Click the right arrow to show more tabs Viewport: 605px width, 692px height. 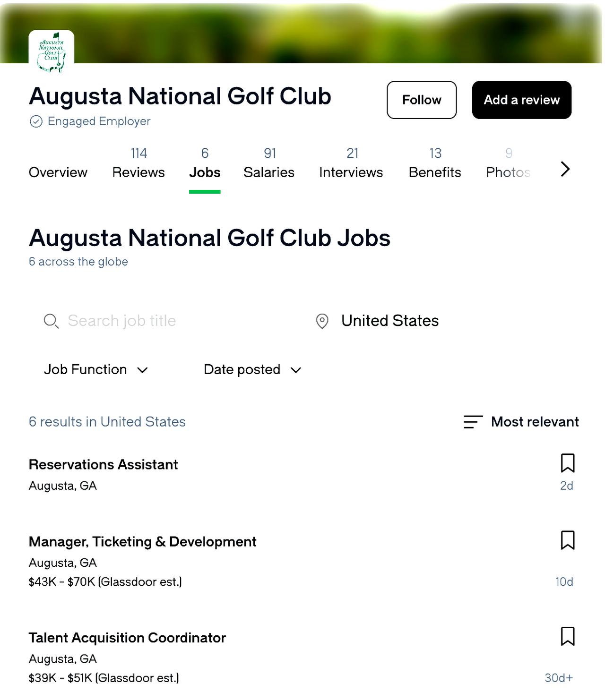click(x=565, y=169)
